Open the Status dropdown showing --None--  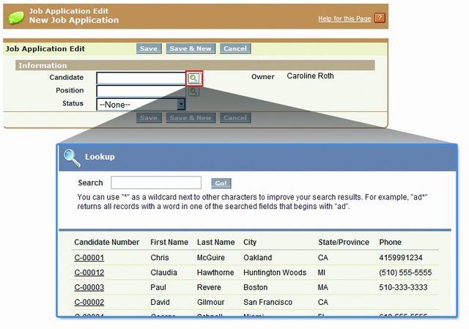(141, 104)
